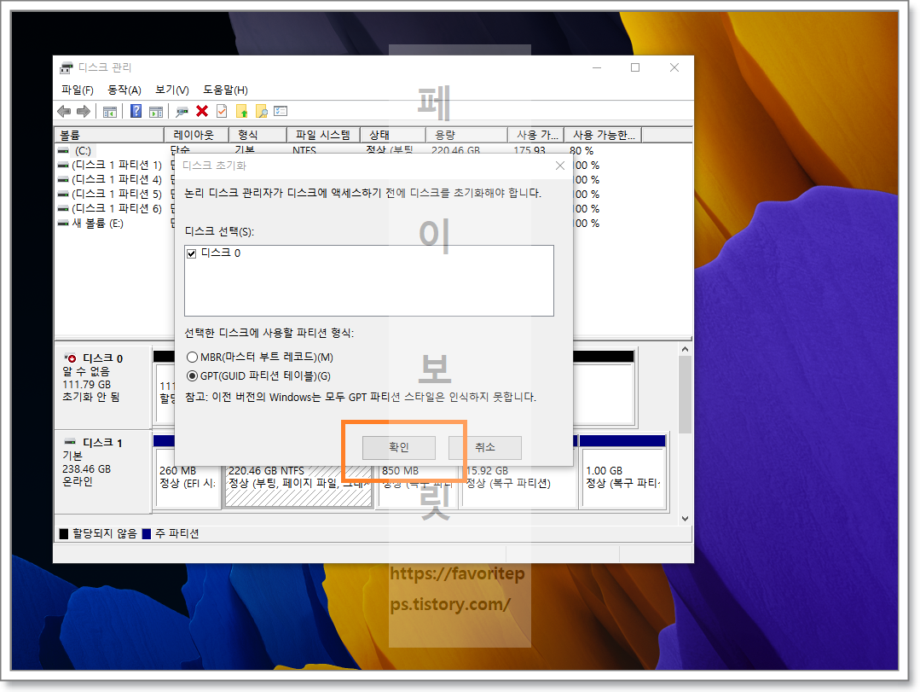Sort by the 사용 가능한... percent column header

603,135
